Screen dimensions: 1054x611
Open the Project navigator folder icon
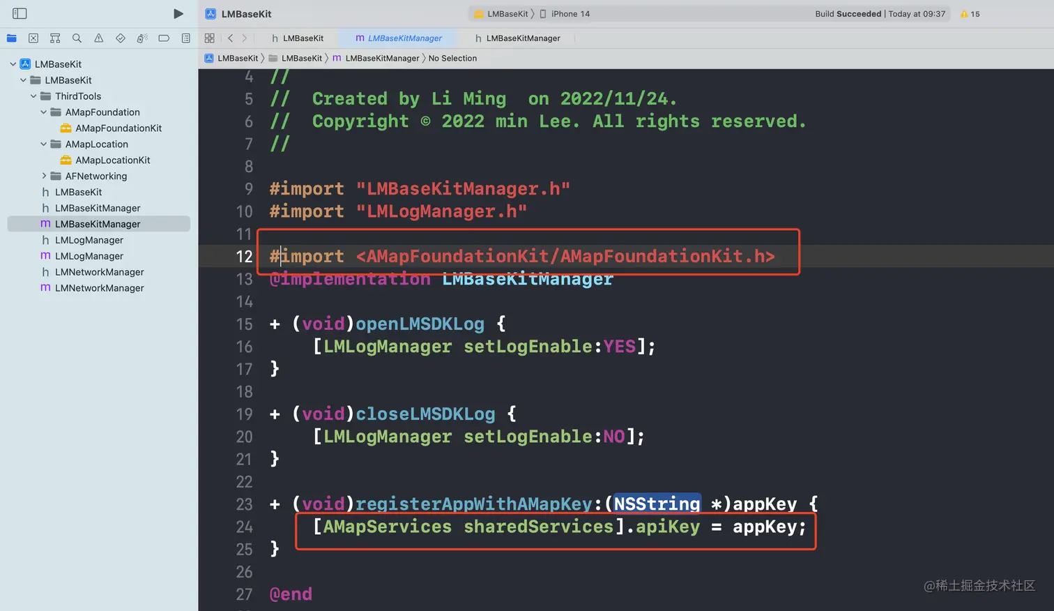[x=12, y=38]
